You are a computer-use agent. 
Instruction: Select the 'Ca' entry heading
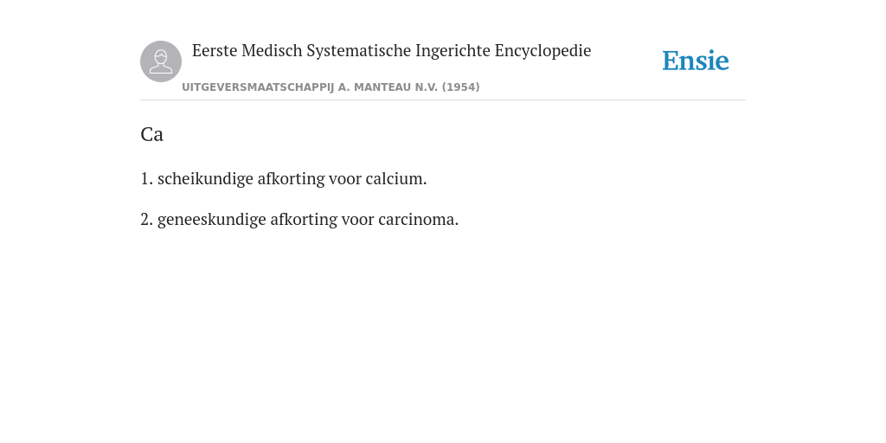tap(152, 134)
